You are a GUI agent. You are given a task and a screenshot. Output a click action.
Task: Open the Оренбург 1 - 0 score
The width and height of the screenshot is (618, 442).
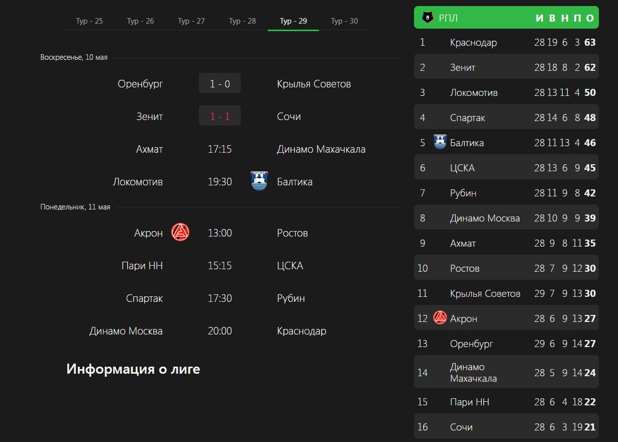coord(220,83)
